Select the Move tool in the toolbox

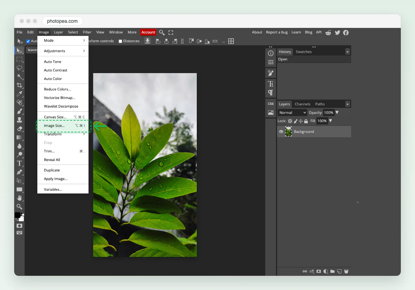click(20, 51)
